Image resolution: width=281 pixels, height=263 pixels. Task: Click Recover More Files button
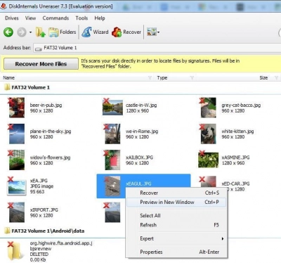tap(41, 64)
